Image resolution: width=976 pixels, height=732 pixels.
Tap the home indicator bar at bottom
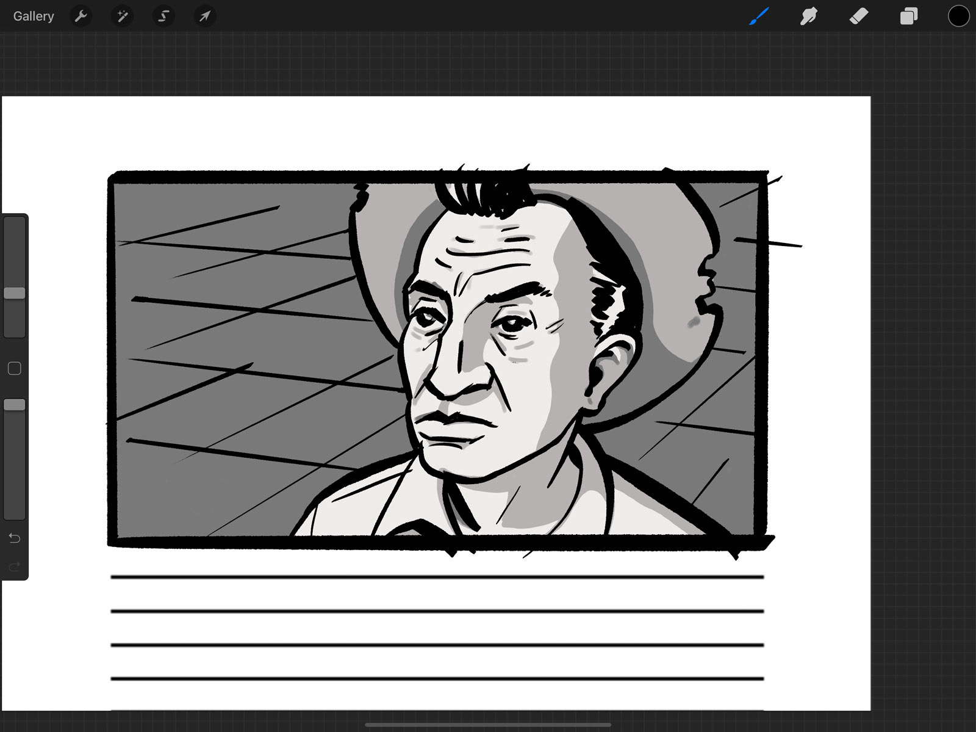[488, 725]
